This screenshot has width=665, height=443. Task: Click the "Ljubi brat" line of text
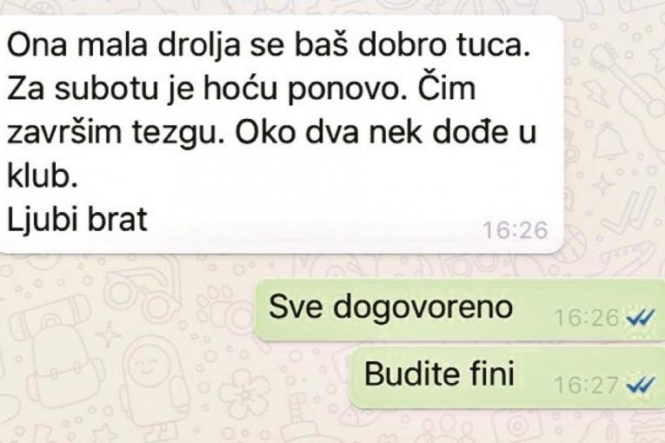click(x=77, y=219)
